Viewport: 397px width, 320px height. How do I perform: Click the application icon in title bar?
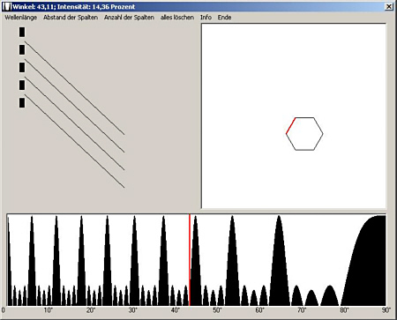(7, 6)
